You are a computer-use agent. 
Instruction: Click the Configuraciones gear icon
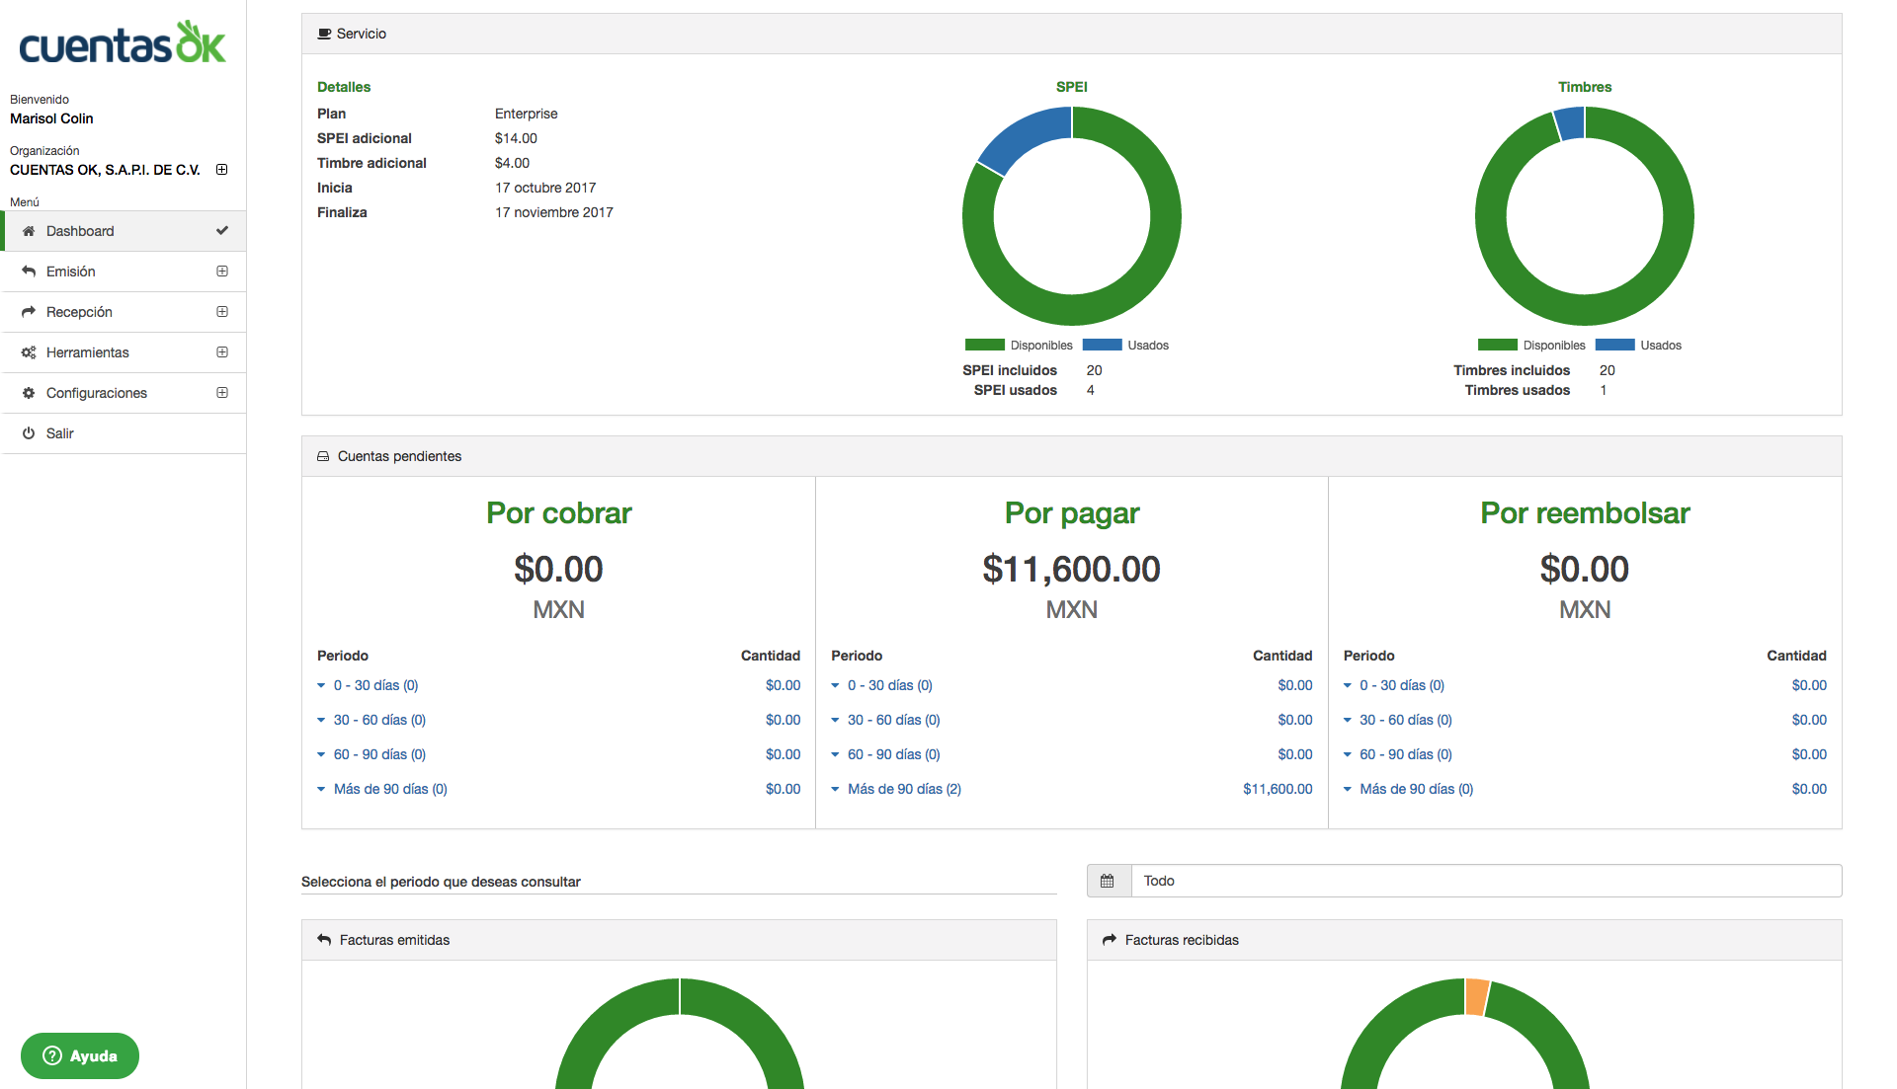[x=29, y=393]
